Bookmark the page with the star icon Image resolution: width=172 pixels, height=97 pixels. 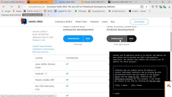146,7
